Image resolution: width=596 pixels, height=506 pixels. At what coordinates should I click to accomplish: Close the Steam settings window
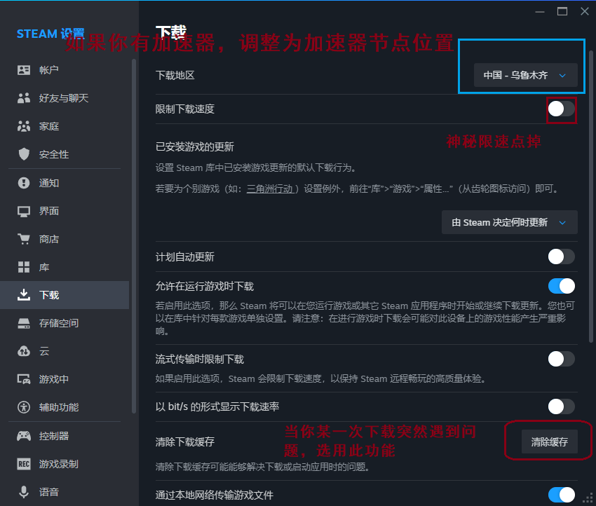585,11
